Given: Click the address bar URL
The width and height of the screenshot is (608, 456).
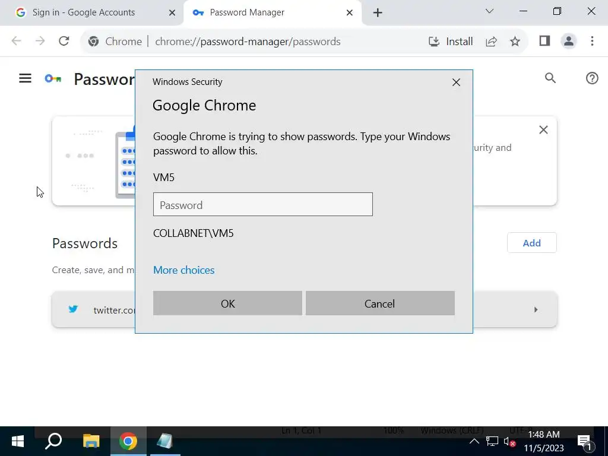Looking at the screenshot, I should coord(248,41).
